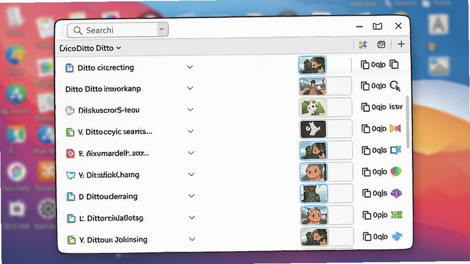Click document icon beside 'Ditto cicrecting'
The width and height of the screenshot is (470, 264).
(69, 68)
